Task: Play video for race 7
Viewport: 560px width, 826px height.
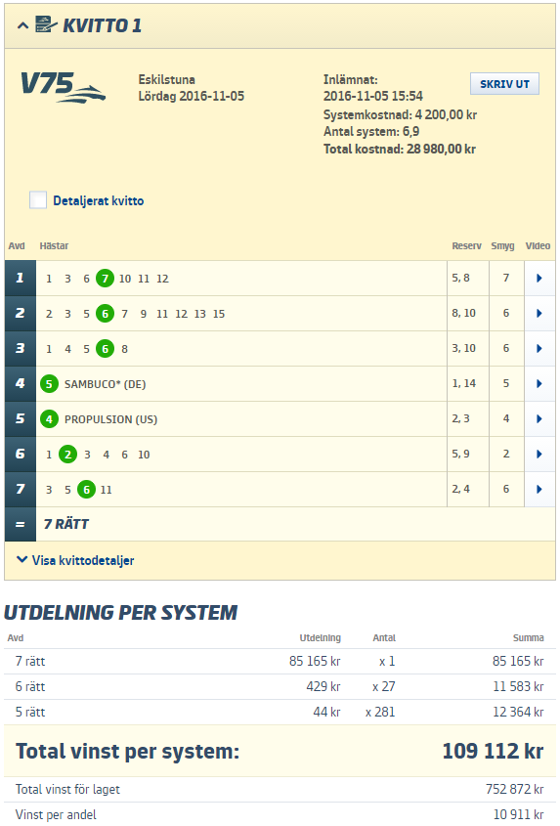Action: pyautogui.click(x=539, y=490)
